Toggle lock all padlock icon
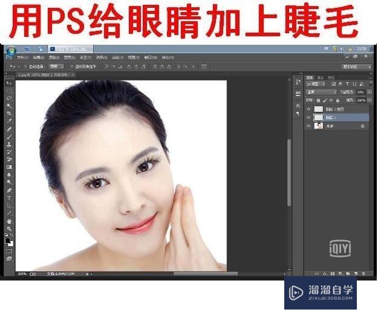The height and width of the screenshot is (318, 378). click(337, 100)
